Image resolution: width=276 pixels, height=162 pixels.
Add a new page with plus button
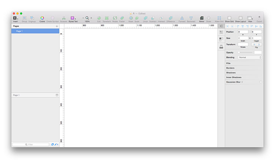57,26
